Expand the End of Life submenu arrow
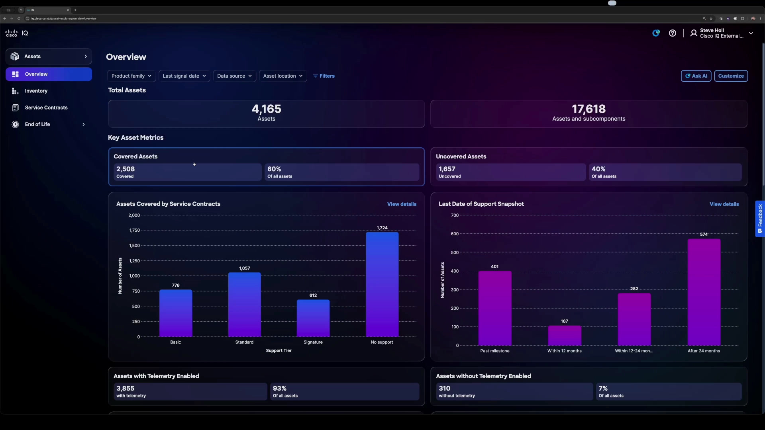The width and height of the screenshot is (765, 430). 84,125
